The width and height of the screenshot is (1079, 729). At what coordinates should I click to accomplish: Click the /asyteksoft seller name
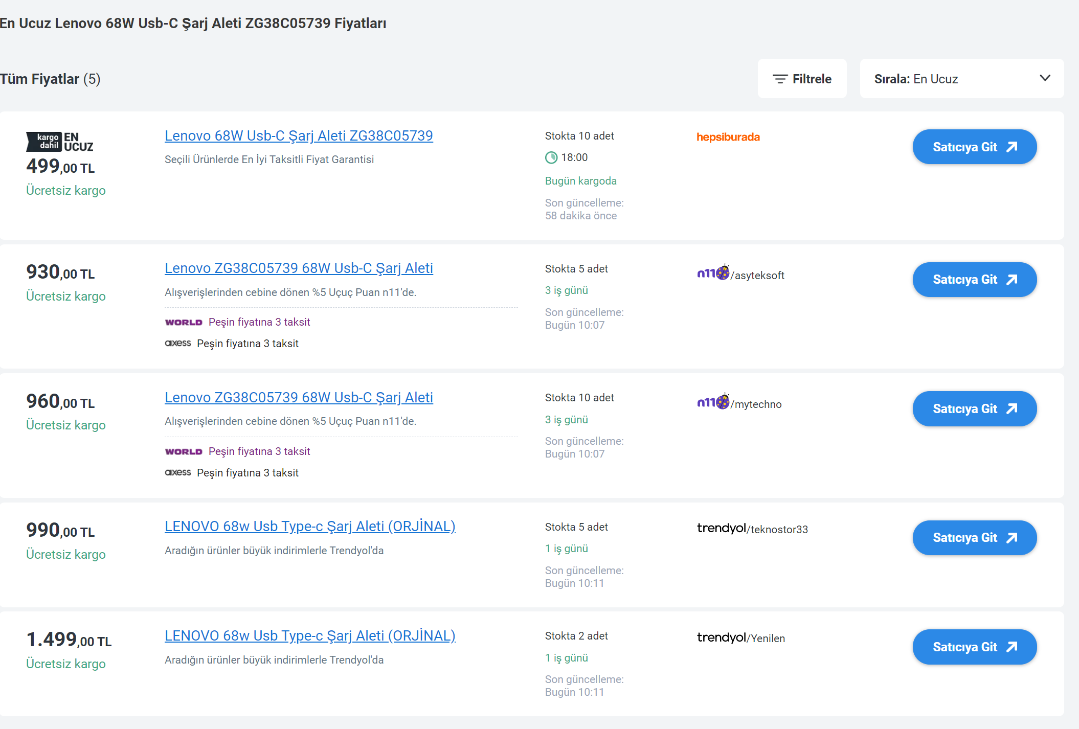click(x=757, y=276)
